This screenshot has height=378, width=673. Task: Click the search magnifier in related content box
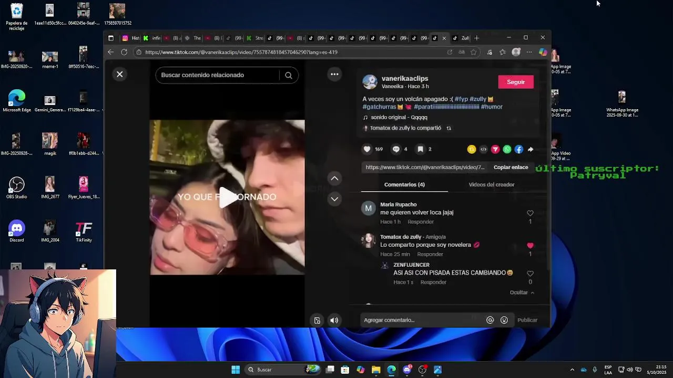point(289,75)
